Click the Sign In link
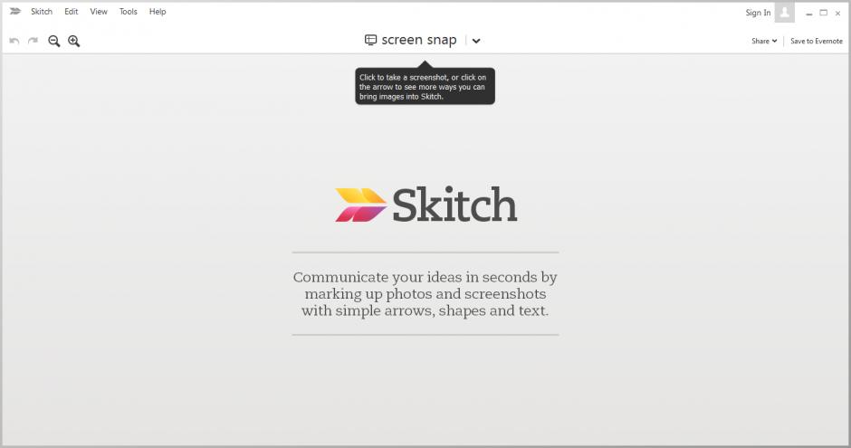The image size is (851, 448). point(758,13)
